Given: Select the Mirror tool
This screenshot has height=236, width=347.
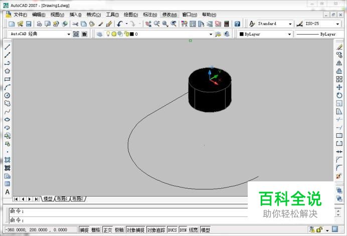Looking at the screenshot, I should 339,63.
